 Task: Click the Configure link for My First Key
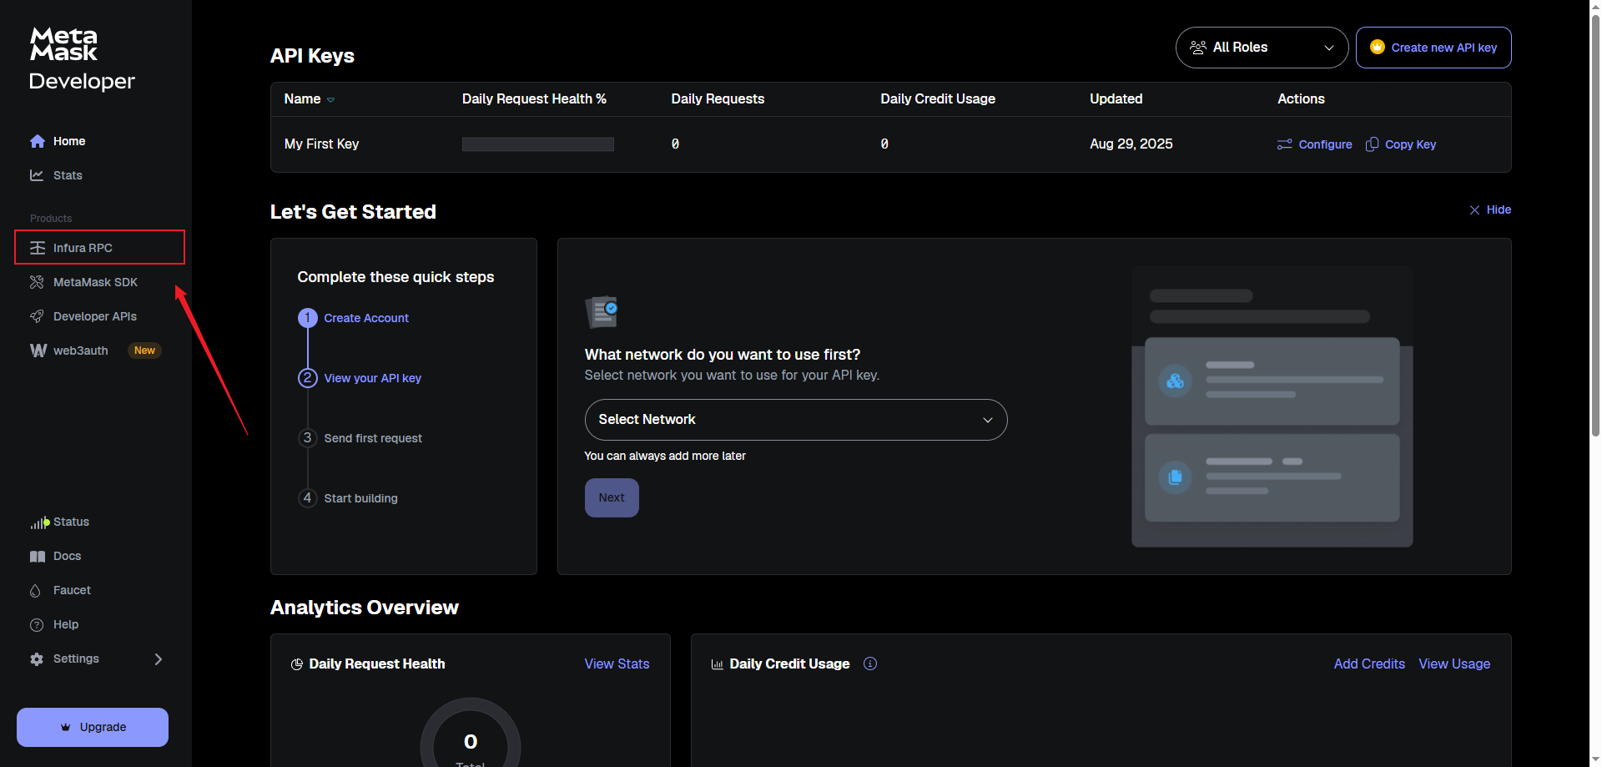click(1314, 144)
